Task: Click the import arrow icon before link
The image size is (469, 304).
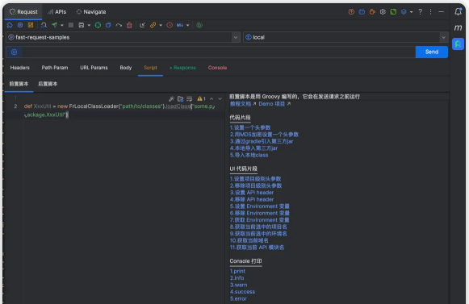Action: pyautogui.click(x=142, y=25)
